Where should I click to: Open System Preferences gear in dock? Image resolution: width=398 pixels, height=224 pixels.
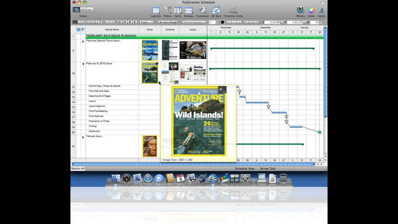tap(246, 178)
